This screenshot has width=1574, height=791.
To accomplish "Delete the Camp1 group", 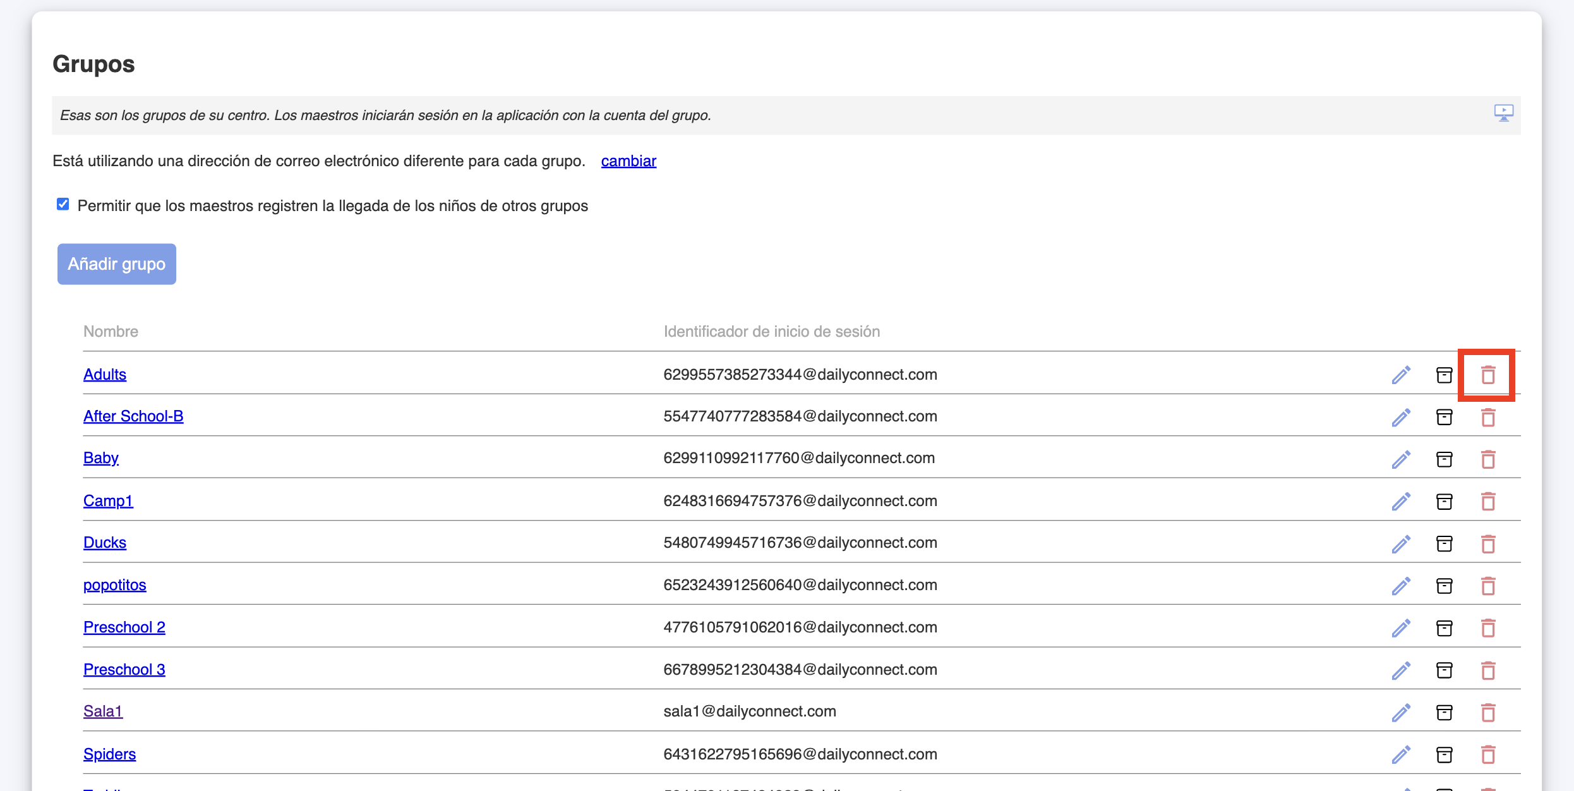I will [x=1487, y=502].
